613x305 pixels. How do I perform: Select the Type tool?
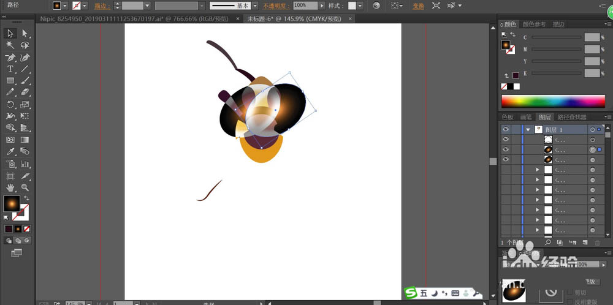(10, 69)
